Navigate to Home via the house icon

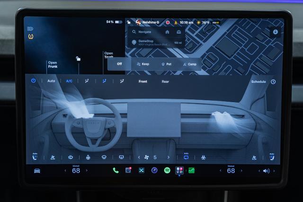click(167, 32)
